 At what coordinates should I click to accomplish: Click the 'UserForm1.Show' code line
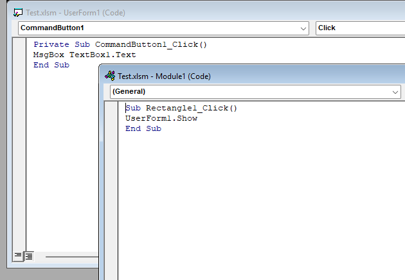pos(161,118)
